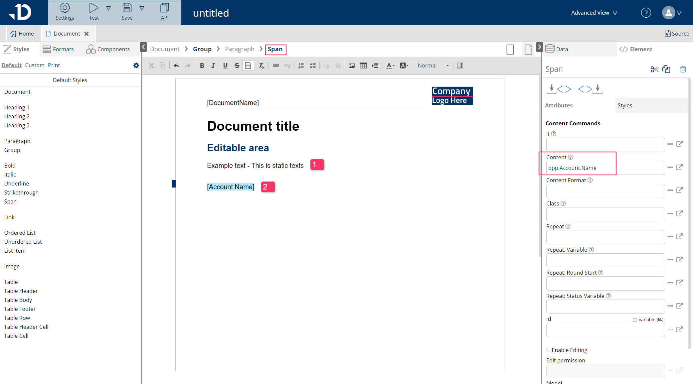Click the scissors cut element icon
693x384 pixels.
654,69
